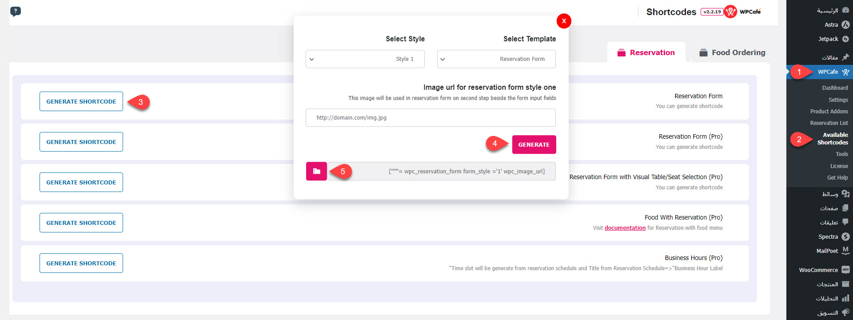
Task: Click the dashboard icon beside الرئيسية
Action: [845, 10]
